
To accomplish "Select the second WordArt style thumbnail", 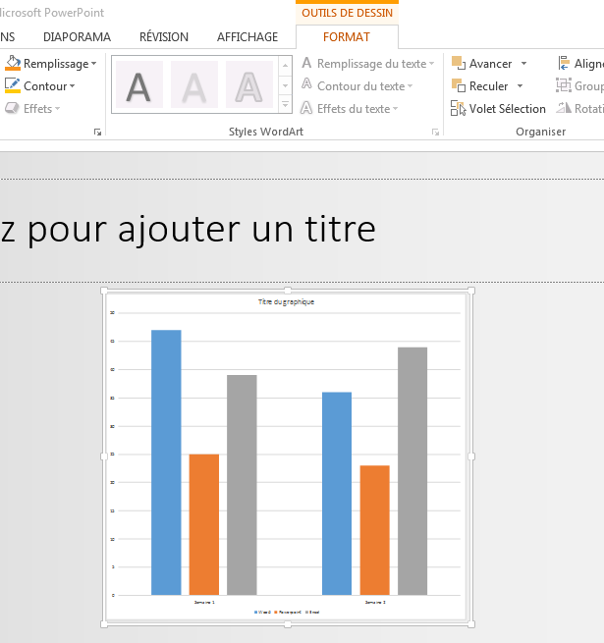I will coord(194,85).
